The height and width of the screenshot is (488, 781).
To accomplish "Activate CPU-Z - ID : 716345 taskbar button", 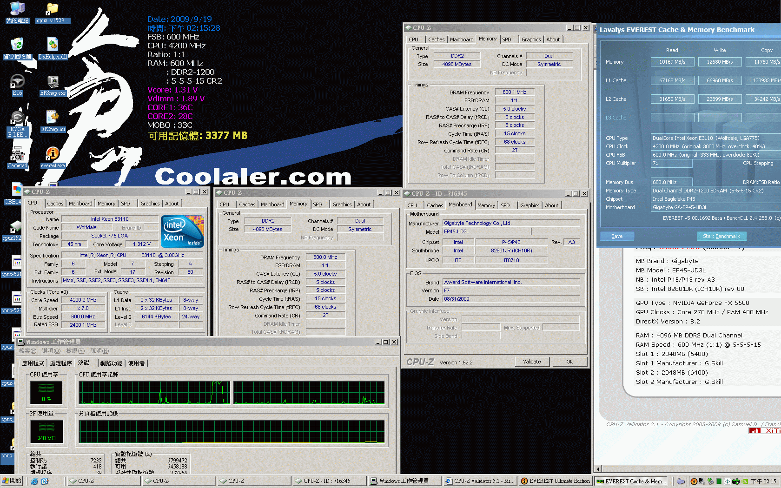I will pyautogui.click(x=329, y=481).
